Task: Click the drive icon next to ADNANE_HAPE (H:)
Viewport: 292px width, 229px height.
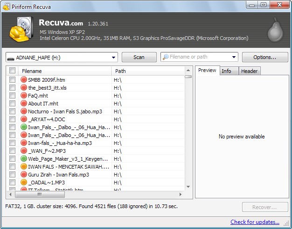Action: pos(11,58)
